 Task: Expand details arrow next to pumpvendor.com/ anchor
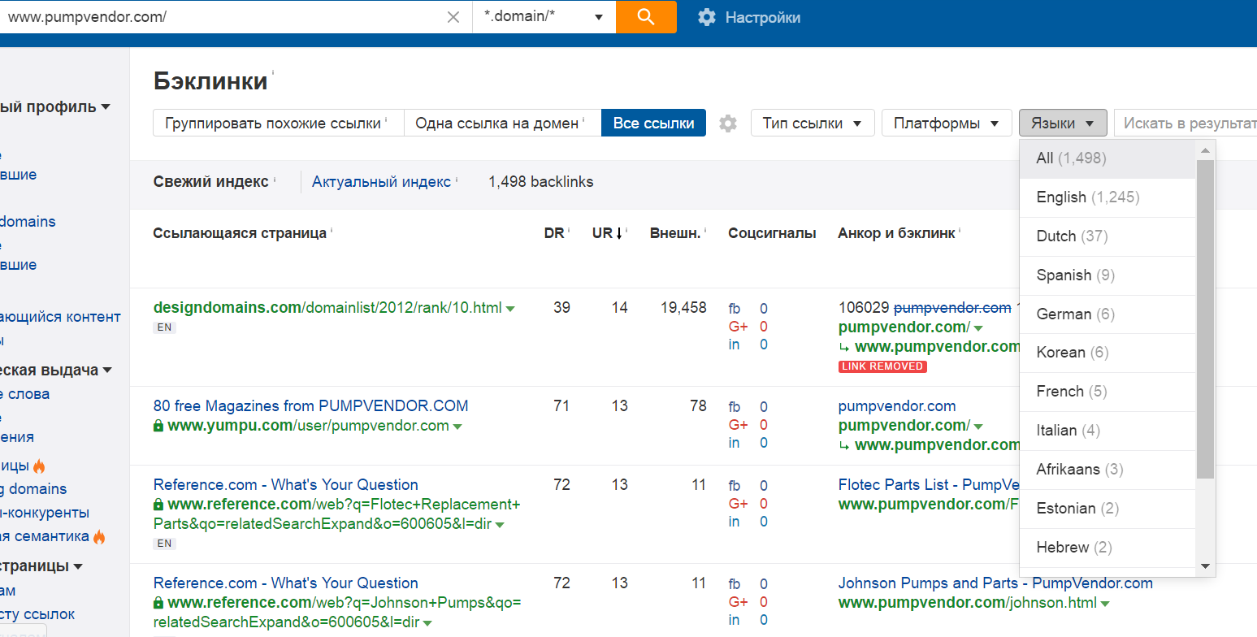click(979, 327)
